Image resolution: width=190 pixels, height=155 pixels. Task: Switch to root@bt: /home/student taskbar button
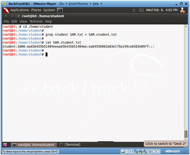pyautogui.click(x=34, y=145)
